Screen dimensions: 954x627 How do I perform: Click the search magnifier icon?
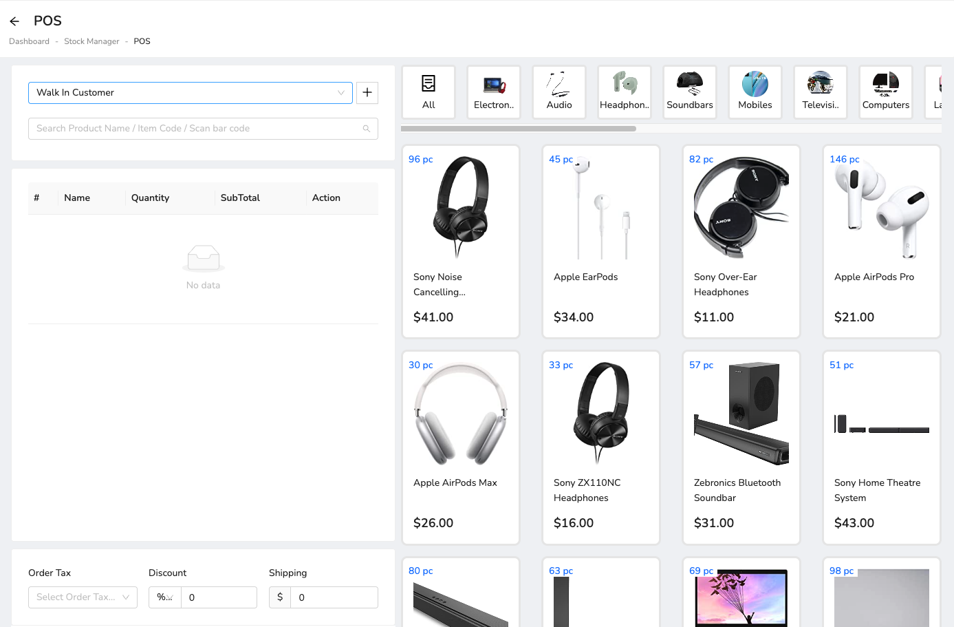pos(367,129)
